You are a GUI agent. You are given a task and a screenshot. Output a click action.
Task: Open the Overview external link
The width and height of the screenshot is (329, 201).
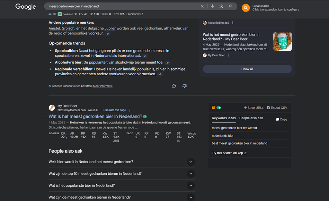coord(135,14)
